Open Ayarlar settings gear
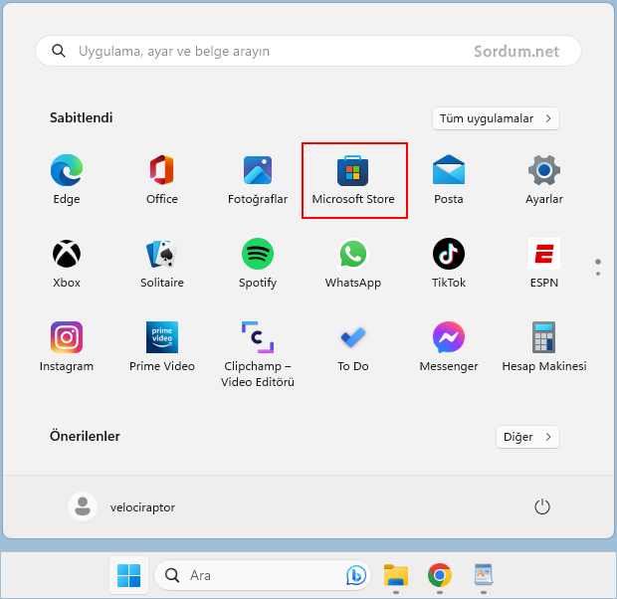Image resolution: width=617 pixels, height=599 pixels. (544, 179)
